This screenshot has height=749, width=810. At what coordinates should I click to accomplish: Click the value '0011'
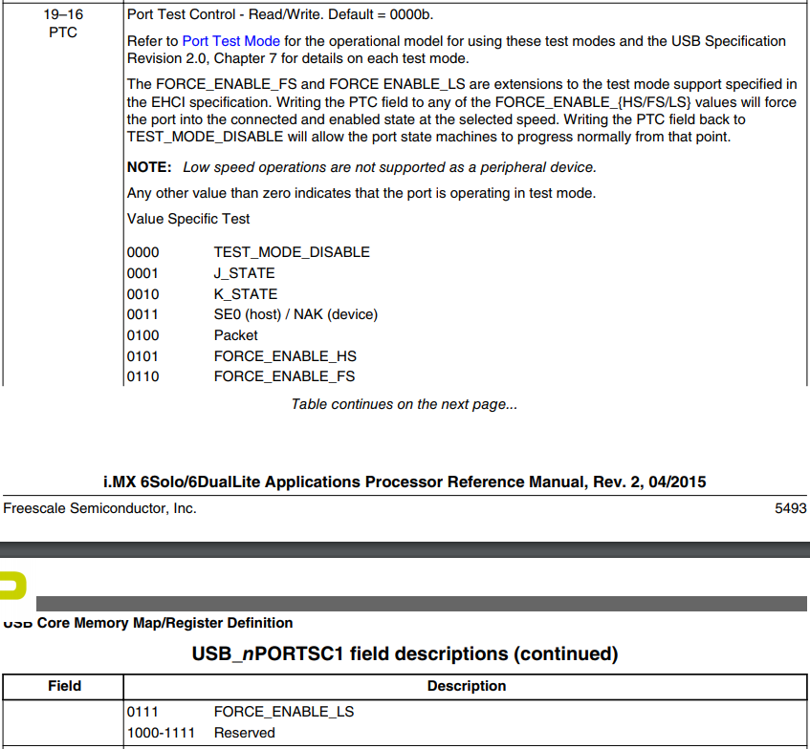coord(143,314)
